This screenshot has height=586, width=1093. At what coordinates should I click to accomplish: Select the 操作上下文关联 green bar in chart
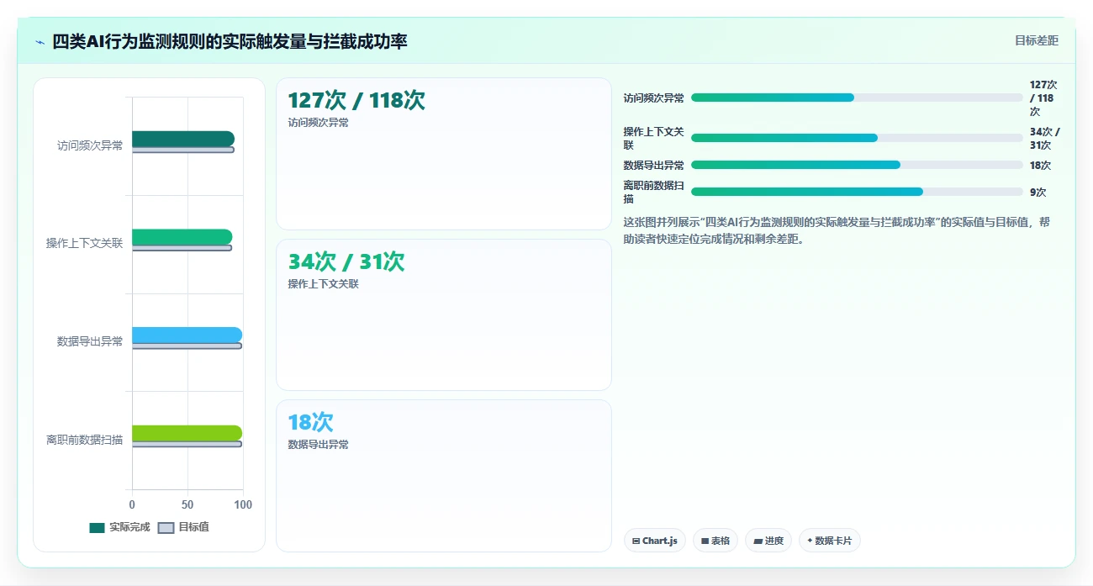182,237
